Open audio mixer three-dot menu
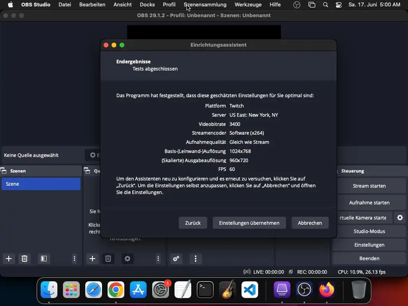 (196, 259)
